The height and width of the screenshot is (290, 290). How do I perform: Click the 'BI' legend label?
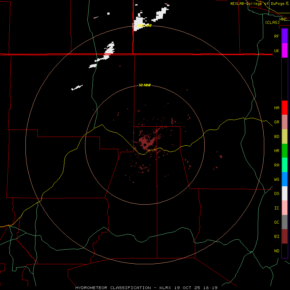pos(276,237)
